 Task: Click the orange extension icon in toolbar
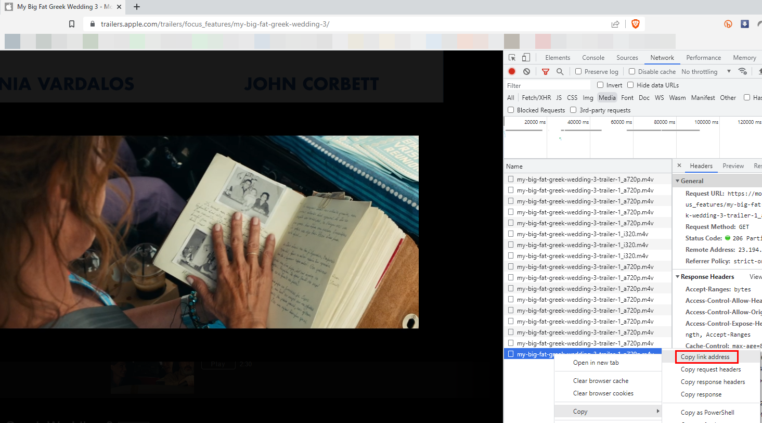tap(728, 24)
